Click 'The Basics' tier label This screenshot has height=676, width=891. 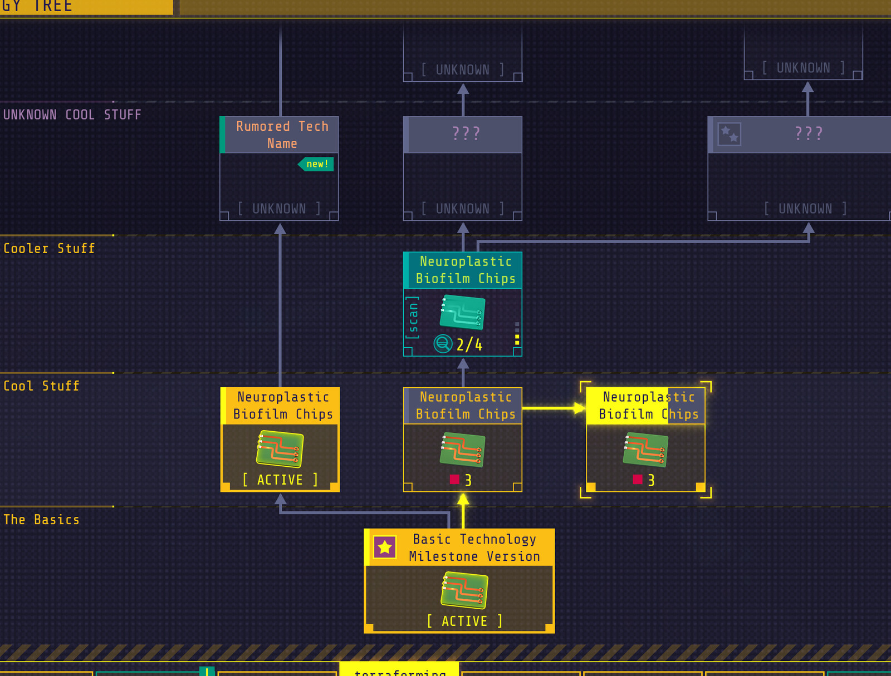(x=41, y=519)
